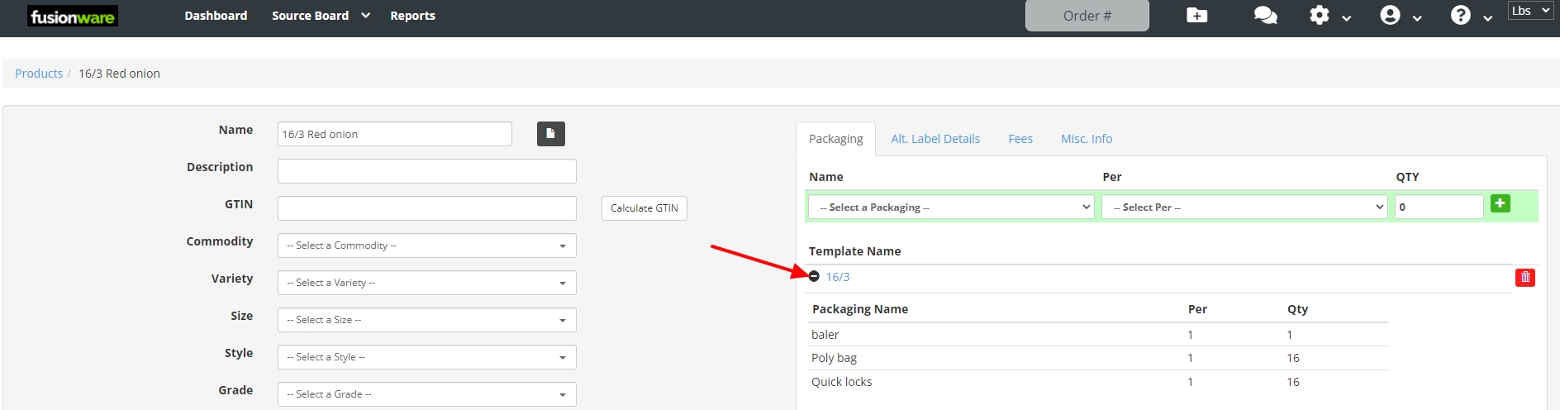Click the document icon beside Name field

point(550,134)
